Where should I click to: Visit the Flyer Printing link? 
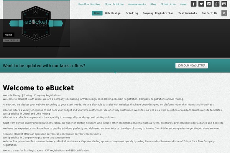point(114,4)
